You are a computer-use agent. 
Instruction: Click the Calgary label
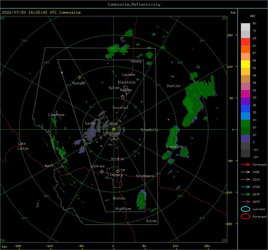116,175
